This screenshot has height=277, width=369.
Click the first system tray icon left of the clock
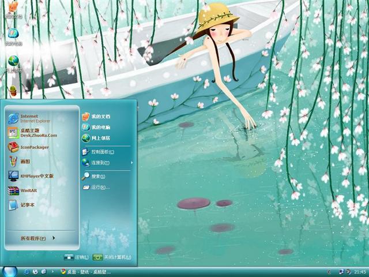click(x=341, y=272)
